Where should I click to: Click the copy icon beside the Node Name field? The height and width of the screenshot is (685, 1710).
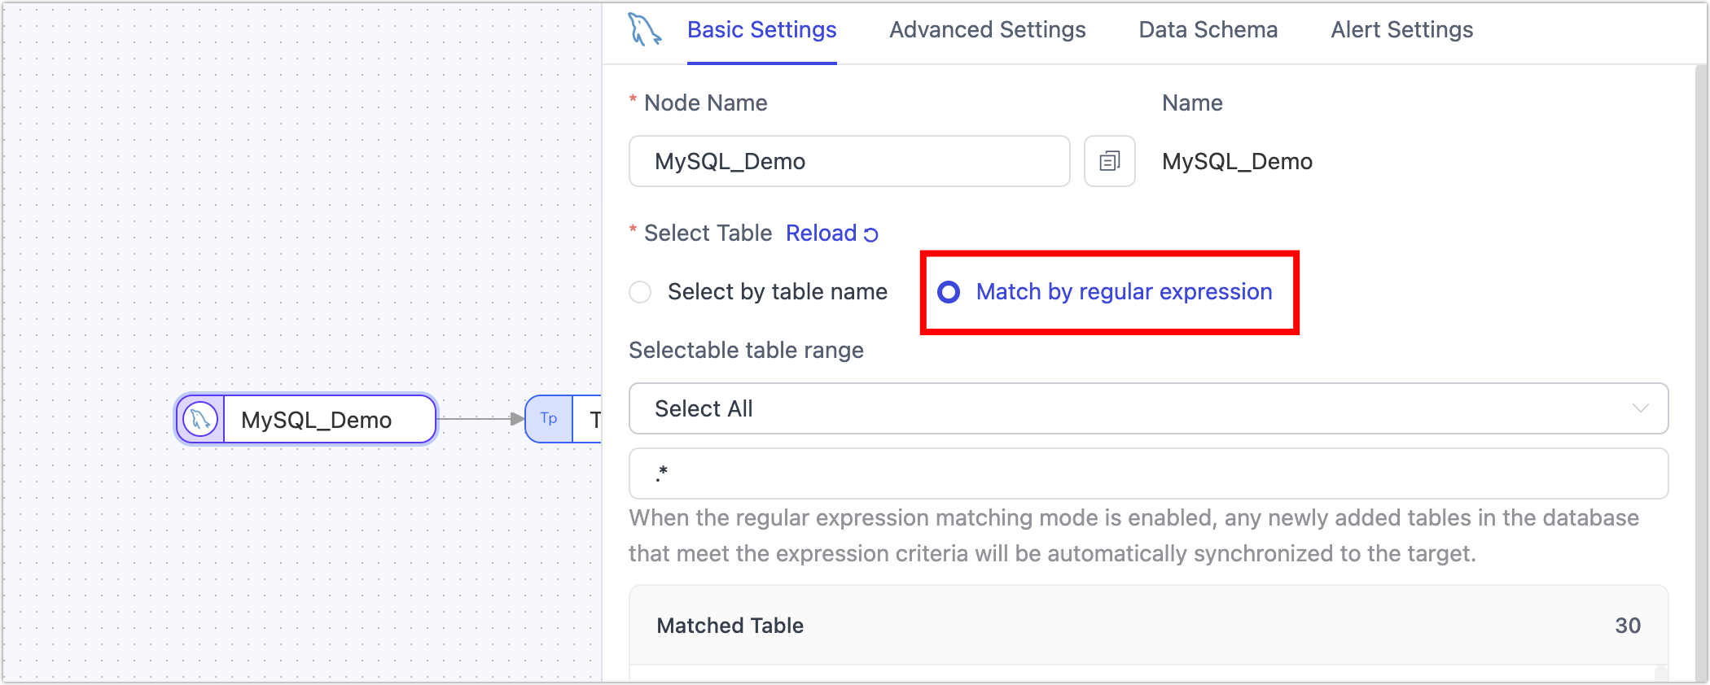(x=1109, y=161)
